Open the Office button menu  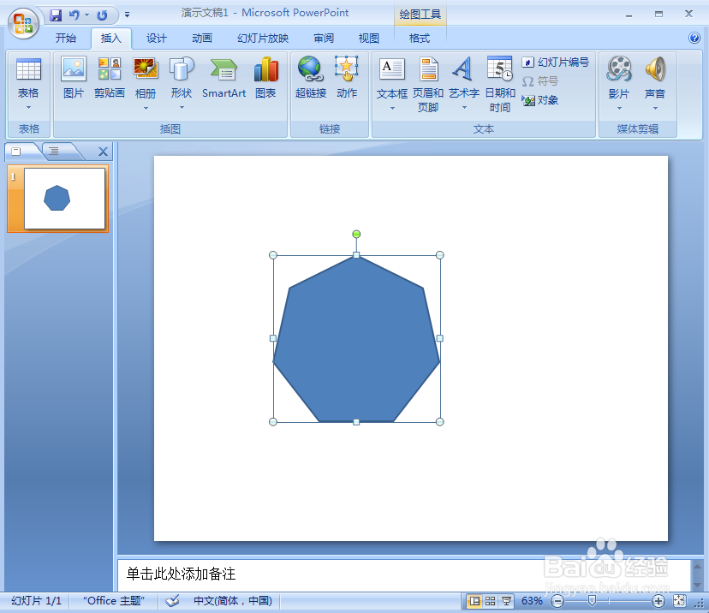[x=23, y=22]
